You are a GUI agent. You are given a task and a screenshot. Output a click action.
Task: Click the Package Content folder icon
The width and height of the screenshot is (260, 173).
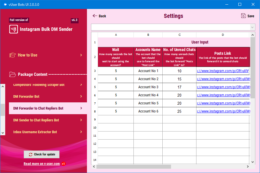click(x=13, y=74)
